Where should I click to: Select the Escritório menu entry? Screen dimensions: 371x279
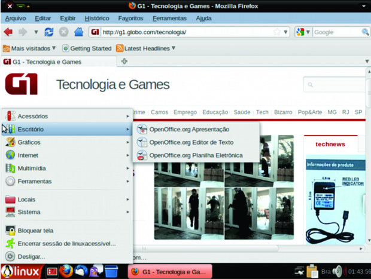[67, 129]
